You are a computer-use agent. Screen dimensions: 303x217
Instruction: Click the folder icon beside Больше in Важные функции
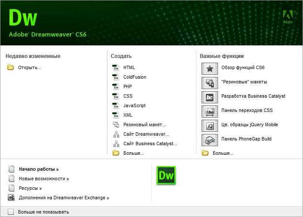point(205,153)
